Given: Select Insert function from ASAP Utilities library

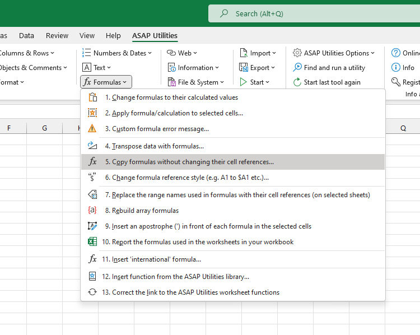Looking at the screenshot, I should coord(233,277).
